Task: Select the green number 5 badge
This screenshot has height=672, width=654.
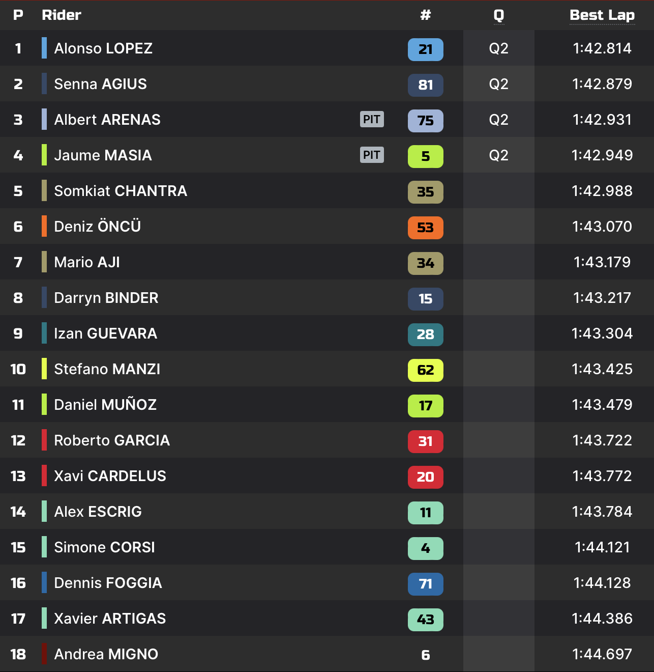Action: [425, 156]
